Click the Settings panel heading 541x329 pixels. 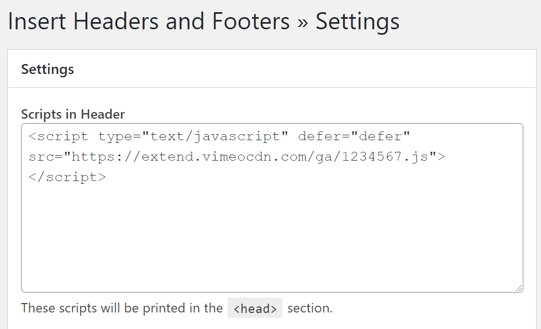(x=48, y=69)
